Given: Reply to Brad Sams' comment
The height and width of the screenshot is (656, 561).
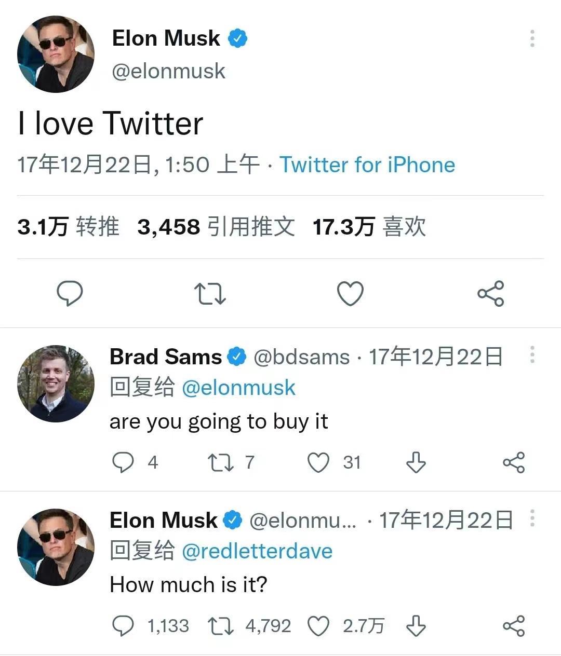Looking at the screenshot, I should 123,462.
